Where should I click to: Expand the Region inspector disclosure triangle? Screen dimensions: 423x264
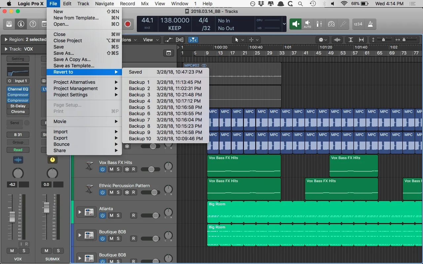click(6, 39)
